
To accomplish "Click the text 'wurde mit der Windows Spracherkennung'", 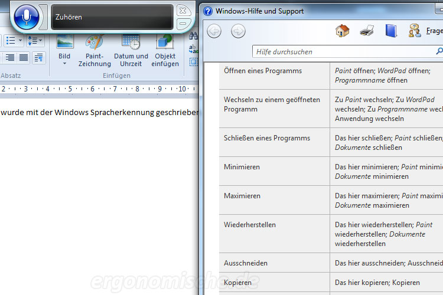I will point(78,112).
